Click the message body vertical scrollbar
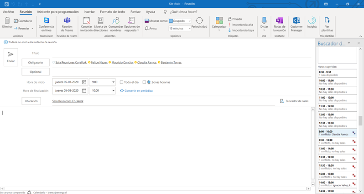Image resolution: width=364 pixels, height=194 pixels. pos(313,147)
